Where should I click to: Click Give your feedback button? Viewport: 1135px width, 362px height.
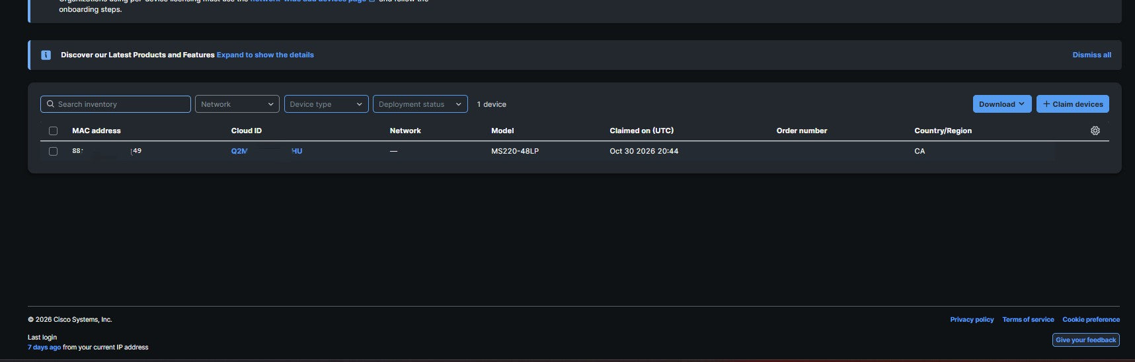coord(1086,340)
